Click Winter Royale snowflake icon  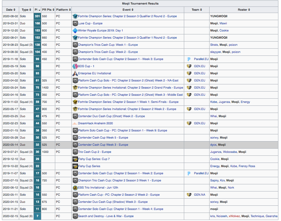pos(75,31)
